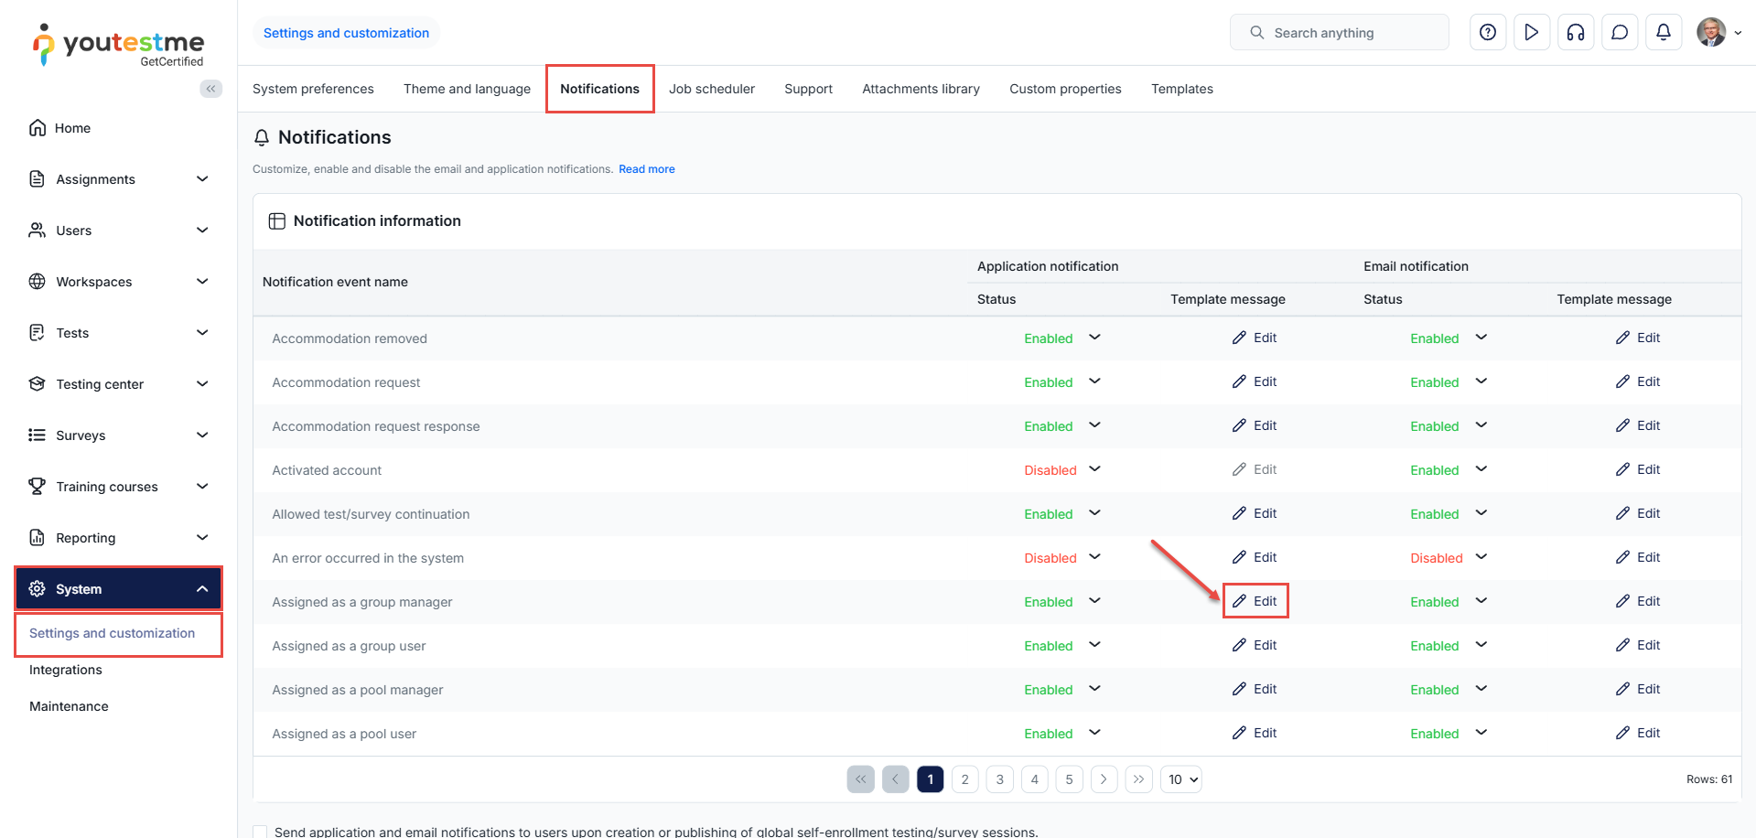The width and height of the screenshot is (1756, 838).
Task: Click the play video tutorial icon
Action: [x=1532, y=33]
